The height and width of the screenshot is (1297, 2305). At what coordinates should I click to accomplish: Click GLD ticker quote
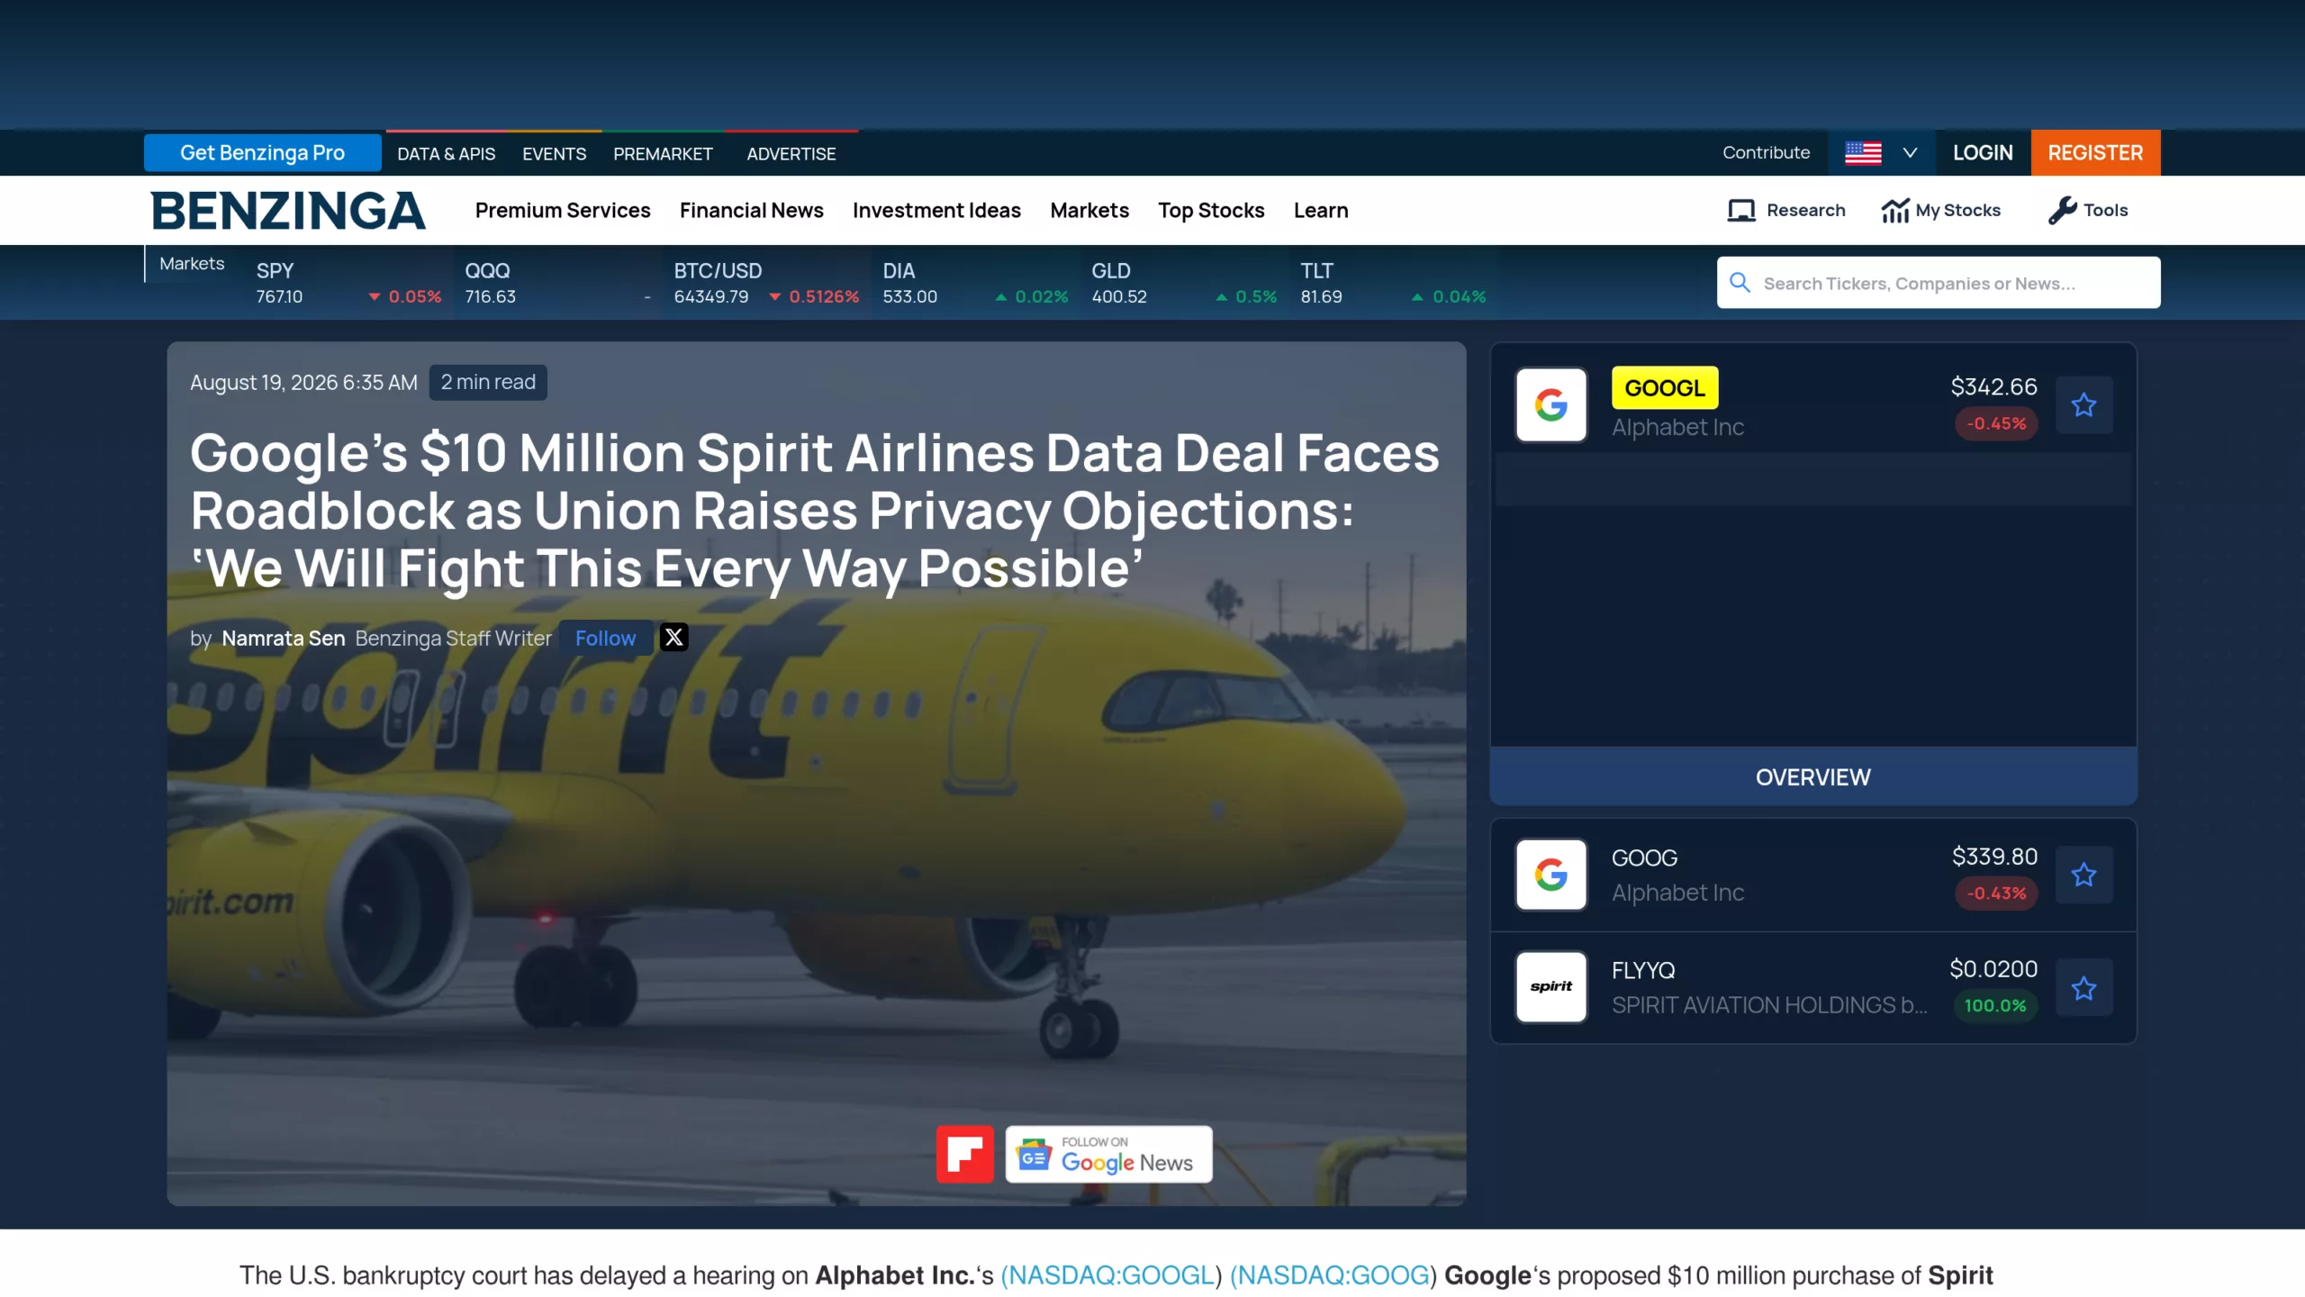point(1185,283)
